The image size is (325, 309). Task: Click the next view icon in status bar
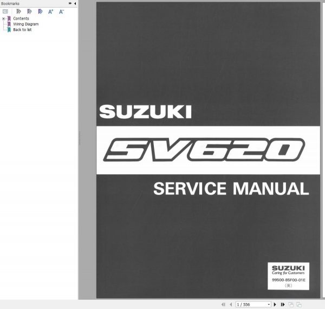299,305
